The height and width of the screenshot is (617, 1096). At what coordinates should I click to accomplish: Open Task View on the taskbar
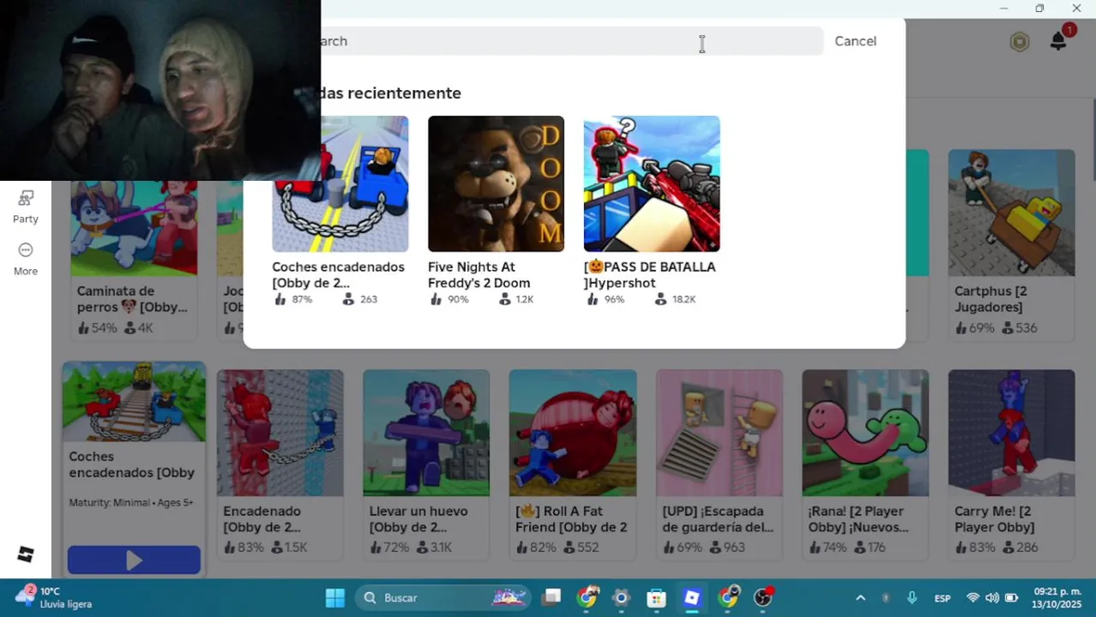click(x=551, y=597)
